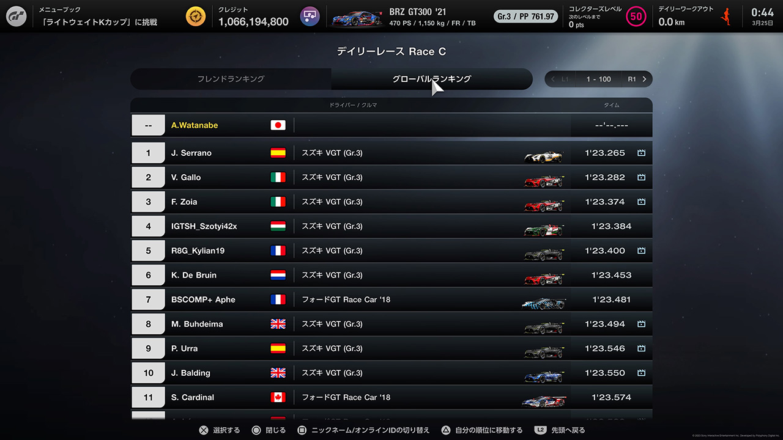
Task: Open replay icon for J. Serrano
Action: 641,153
